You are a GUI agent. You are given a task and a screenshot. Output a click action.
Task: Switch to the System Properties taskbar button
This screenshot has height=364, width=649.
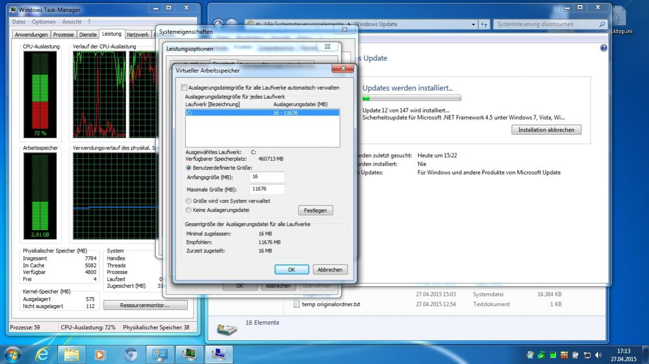(x=219, y=354)
